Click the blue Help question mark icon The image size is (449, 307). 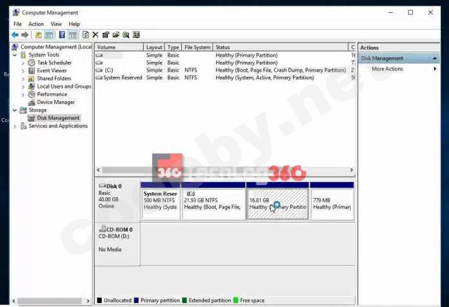(62, 35)
